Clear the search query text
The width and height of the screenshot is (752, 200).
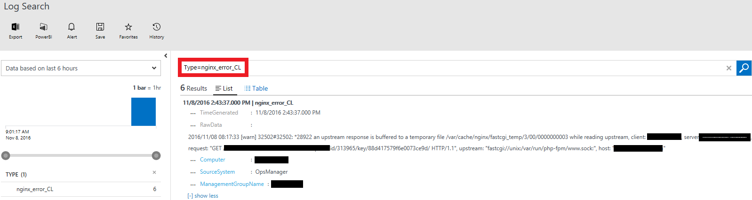coord(729,68)
